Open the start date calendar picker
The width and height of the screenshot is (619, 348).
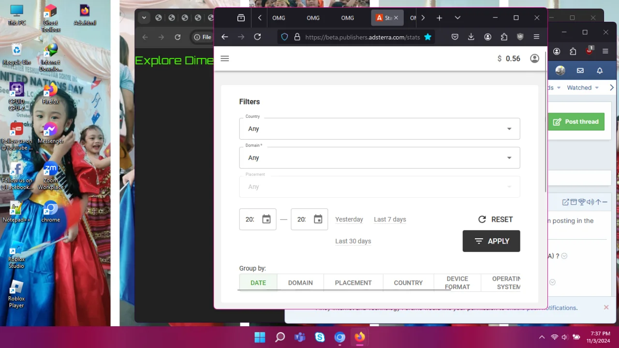266,219
